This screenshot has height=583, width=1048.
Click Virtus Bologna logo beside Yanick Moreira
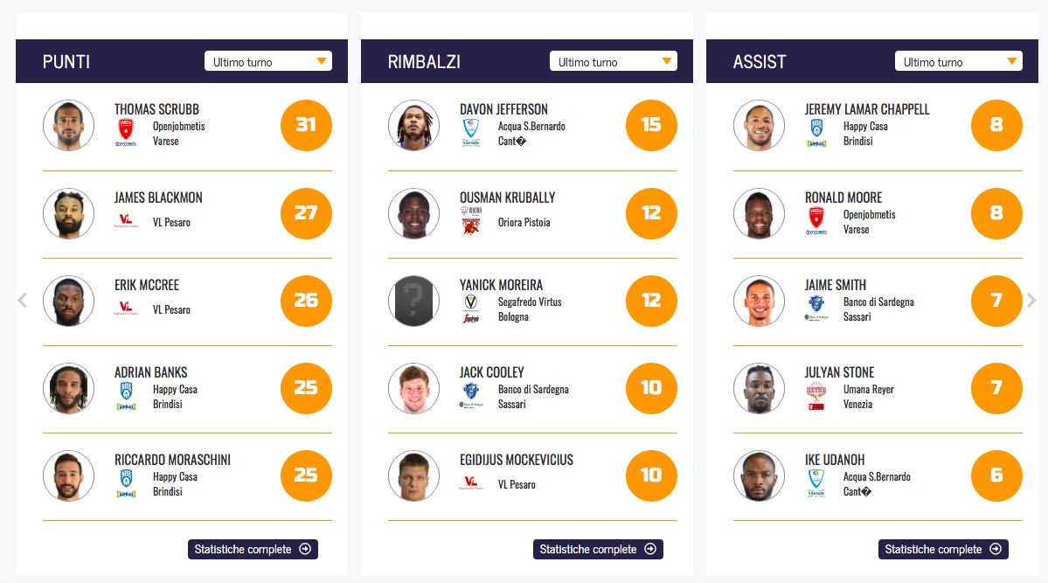tap(470, 309)
